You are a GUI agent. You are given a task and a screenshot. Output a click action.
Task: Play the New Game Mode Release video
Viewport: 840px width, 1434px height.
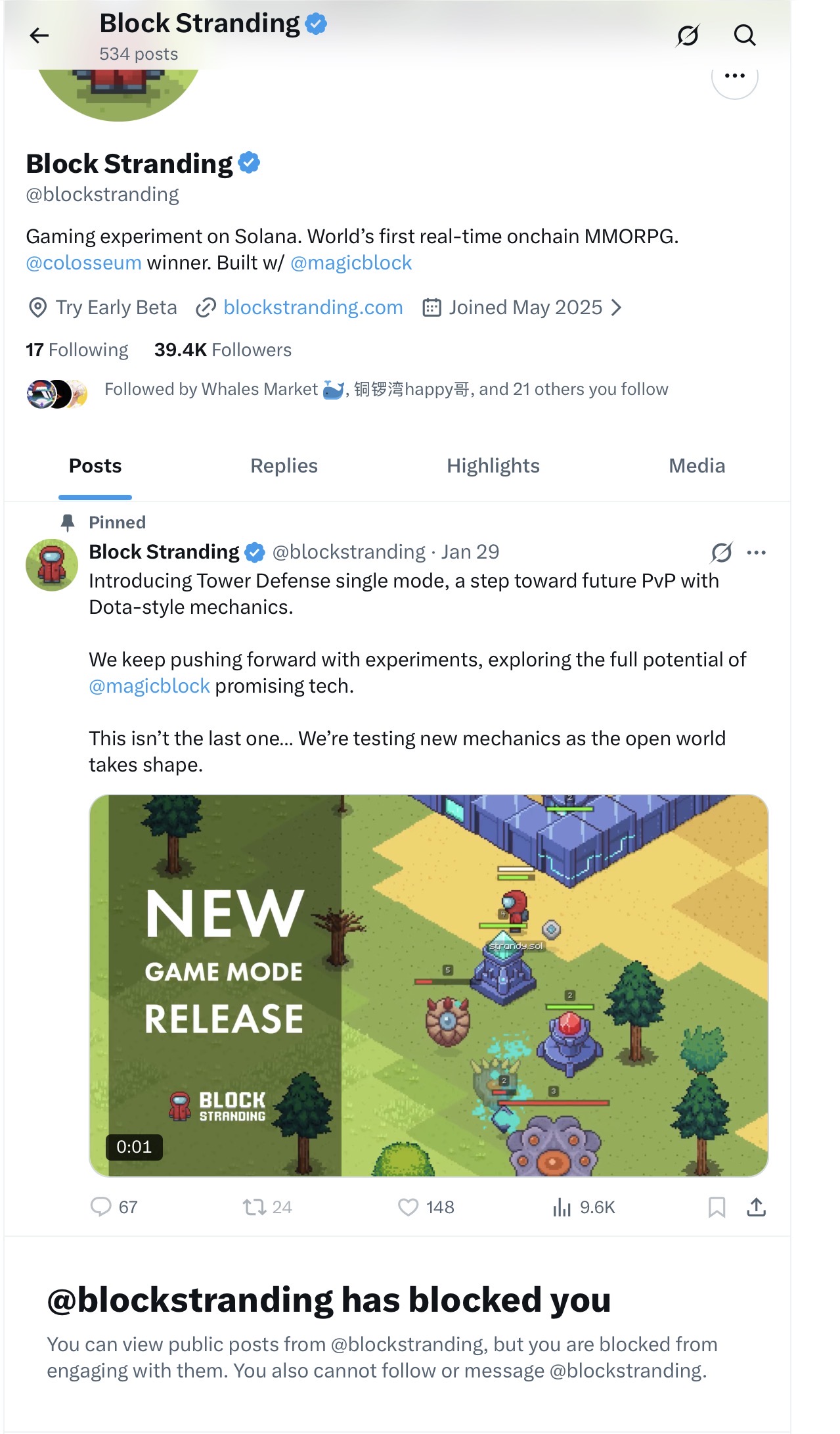click(x=429, y=985)
